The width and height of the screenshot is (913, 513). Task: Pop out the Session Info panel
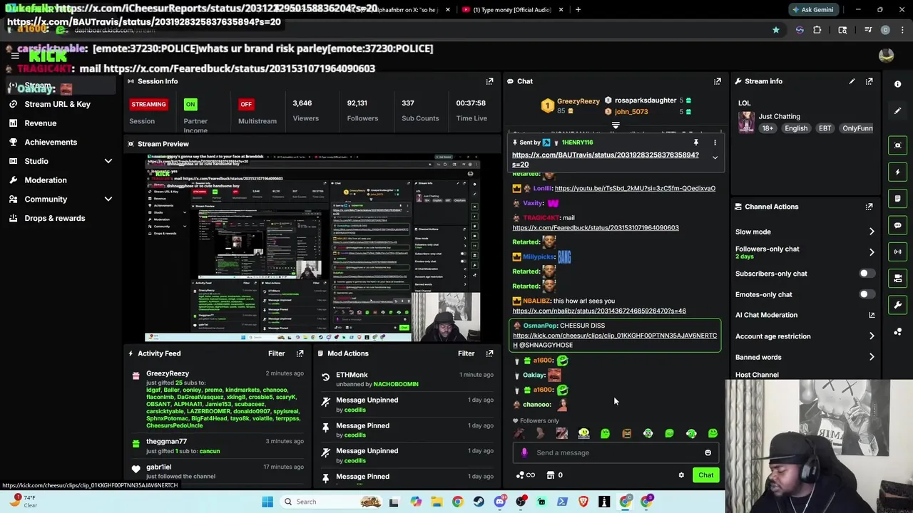click(x=489, y=81)
